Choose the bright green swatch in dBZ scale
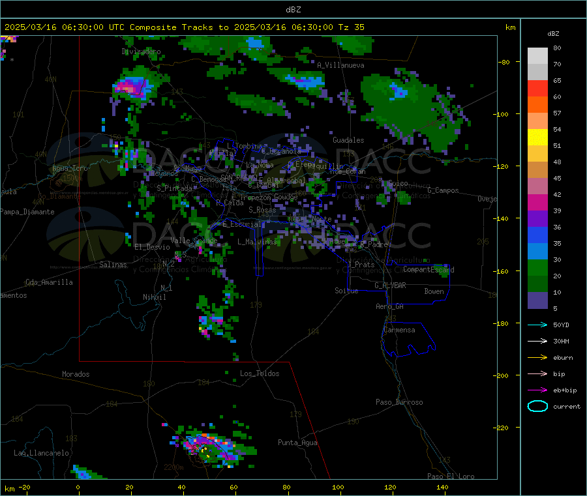Screen dimensions: 587x496 537,267
